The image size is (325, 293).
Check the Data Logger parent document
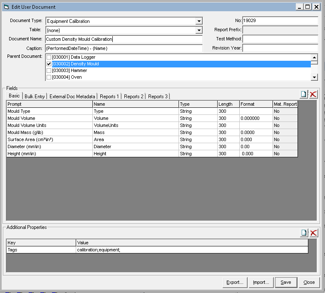tap(49, 57)
